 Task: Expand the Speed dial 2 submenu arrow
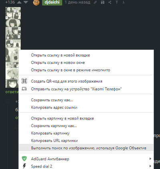(150, 166)
